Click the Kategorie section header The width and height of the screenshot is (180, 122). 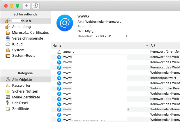click(25, 73)
